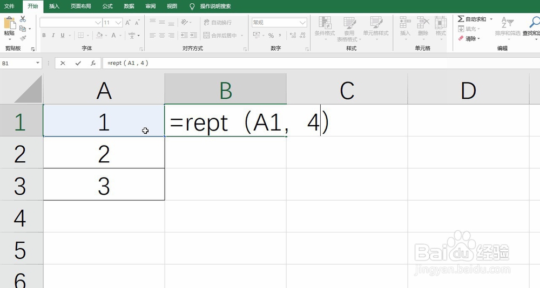Image resolution: width=540 pixels, height=288 pixels.
Task: Cancel formula entry with X button
Action: click(x=63, y=63)
